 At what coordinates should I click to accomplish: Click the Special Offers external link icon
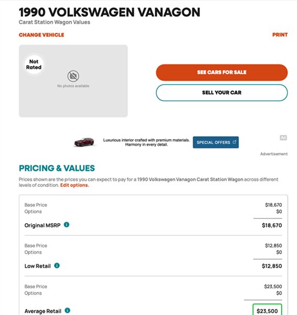click(234, 142)
